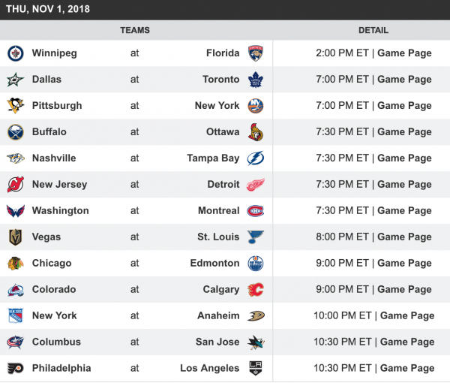This screenshot has width=450, height=383.
Task: Click the Vegas Golden Knights logo
Action: coord(16,237)
